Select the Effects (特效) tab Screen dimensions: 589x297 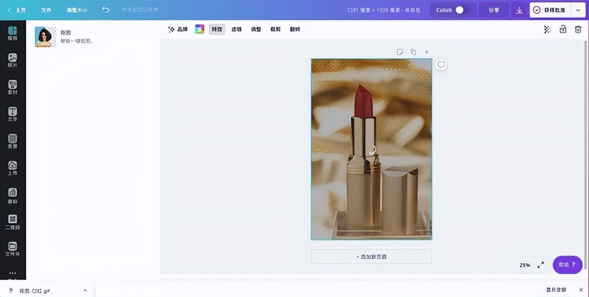(216, 29)
